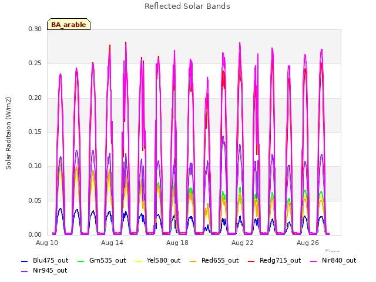
Task: Click the green Grn535_out legend swatch
Action: pyautogui.click(x=81, y=261)
